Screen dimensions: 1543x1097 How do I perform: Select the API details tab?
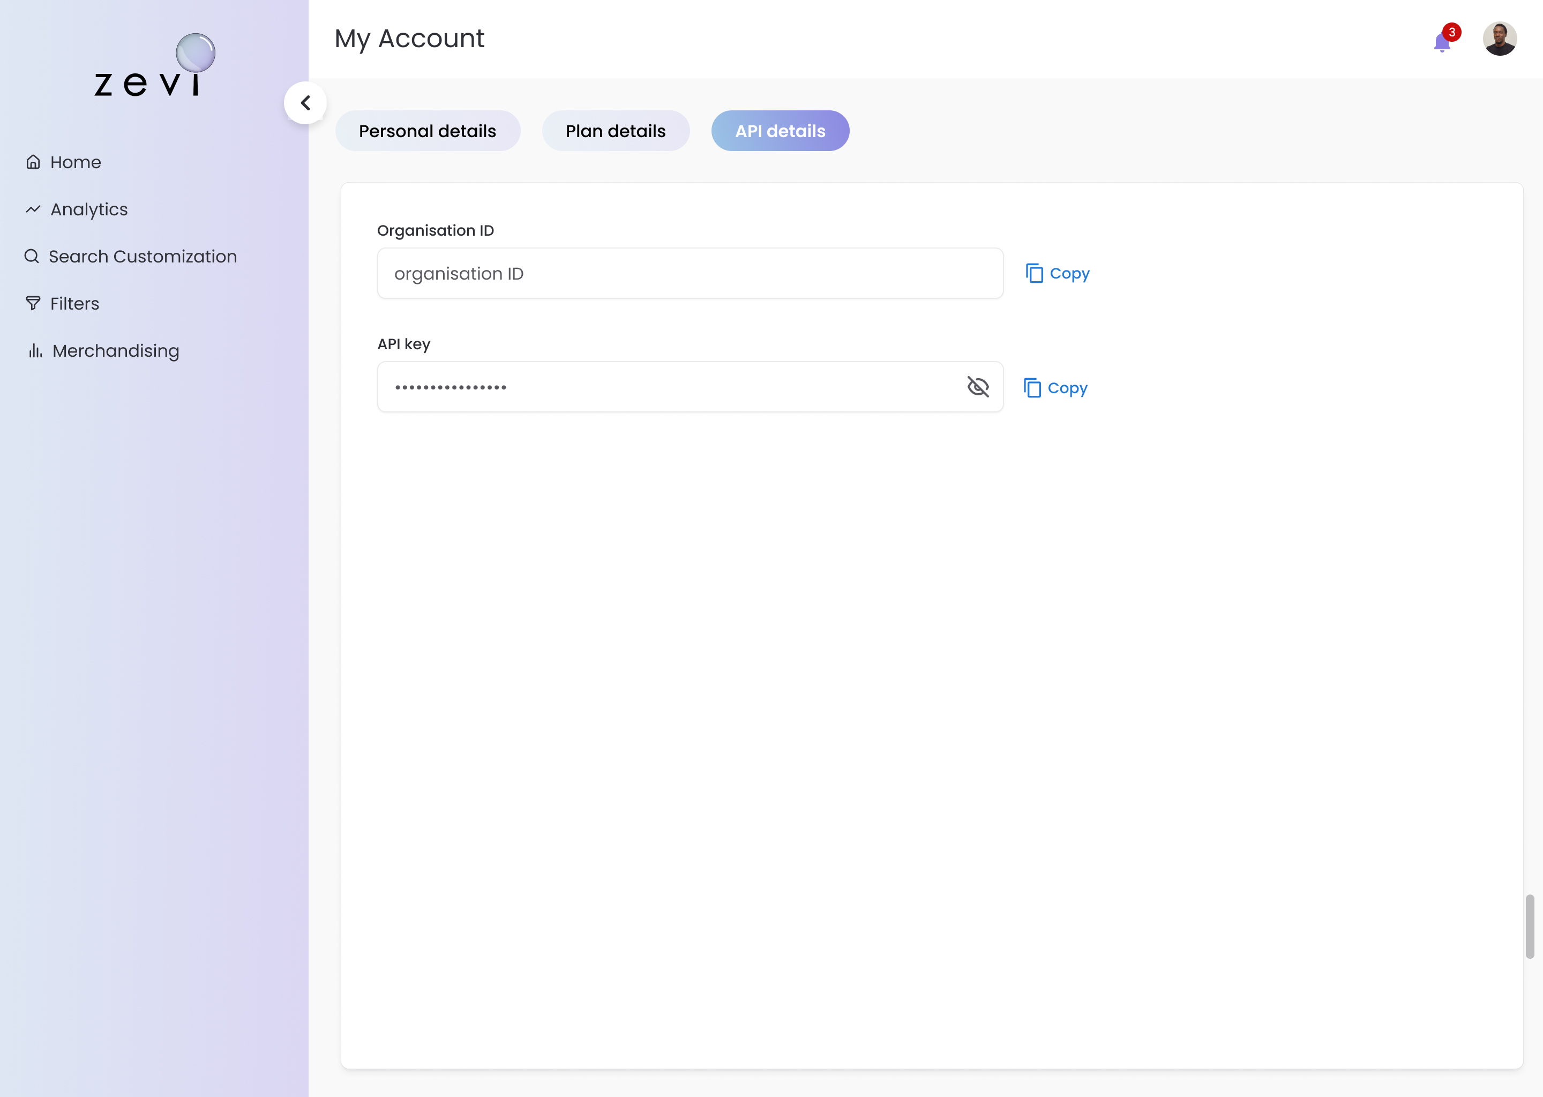(x=780, y=131)
